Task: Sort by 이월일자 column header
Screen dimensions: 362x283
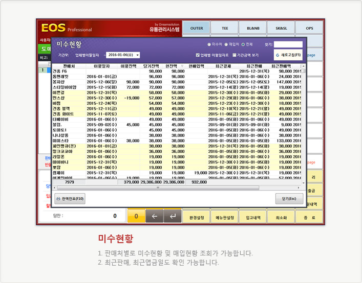Action: click(x=101, y=66)
